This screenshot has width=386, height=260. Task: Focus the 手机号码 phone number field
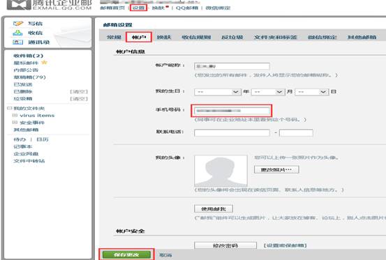232,111
